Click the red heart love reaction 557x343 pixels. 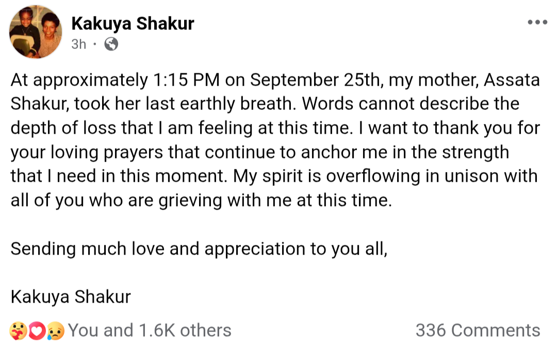pyautogui.click(x=37, y=330)
